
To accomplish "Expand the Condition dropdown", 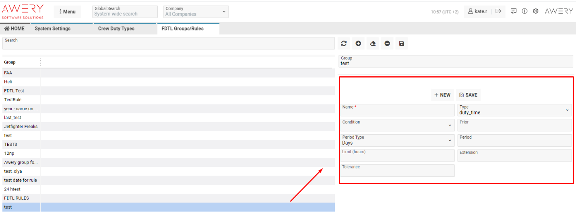I will [398, 125].
